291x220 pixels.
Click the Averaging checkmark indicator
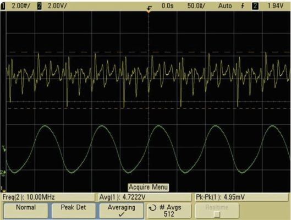(122, 215)
